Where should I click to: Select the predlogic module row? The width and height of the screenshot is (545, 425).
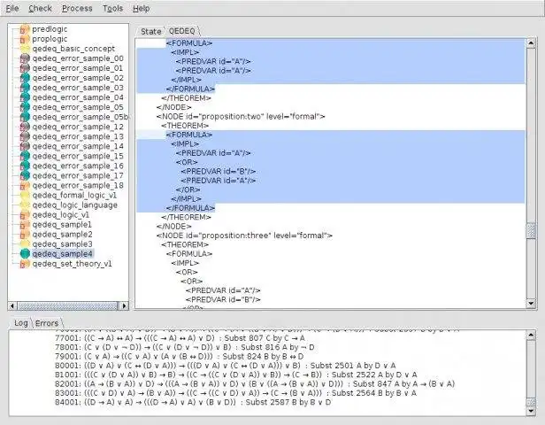pos(50,29)
